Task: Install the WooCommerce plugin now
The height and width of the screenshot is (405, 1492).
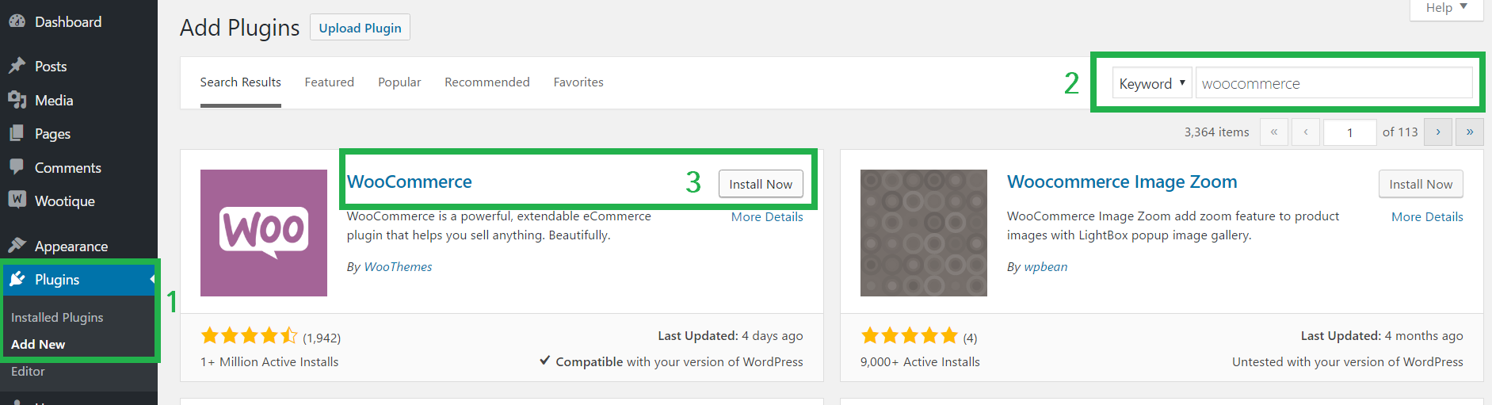Action: 761,184
